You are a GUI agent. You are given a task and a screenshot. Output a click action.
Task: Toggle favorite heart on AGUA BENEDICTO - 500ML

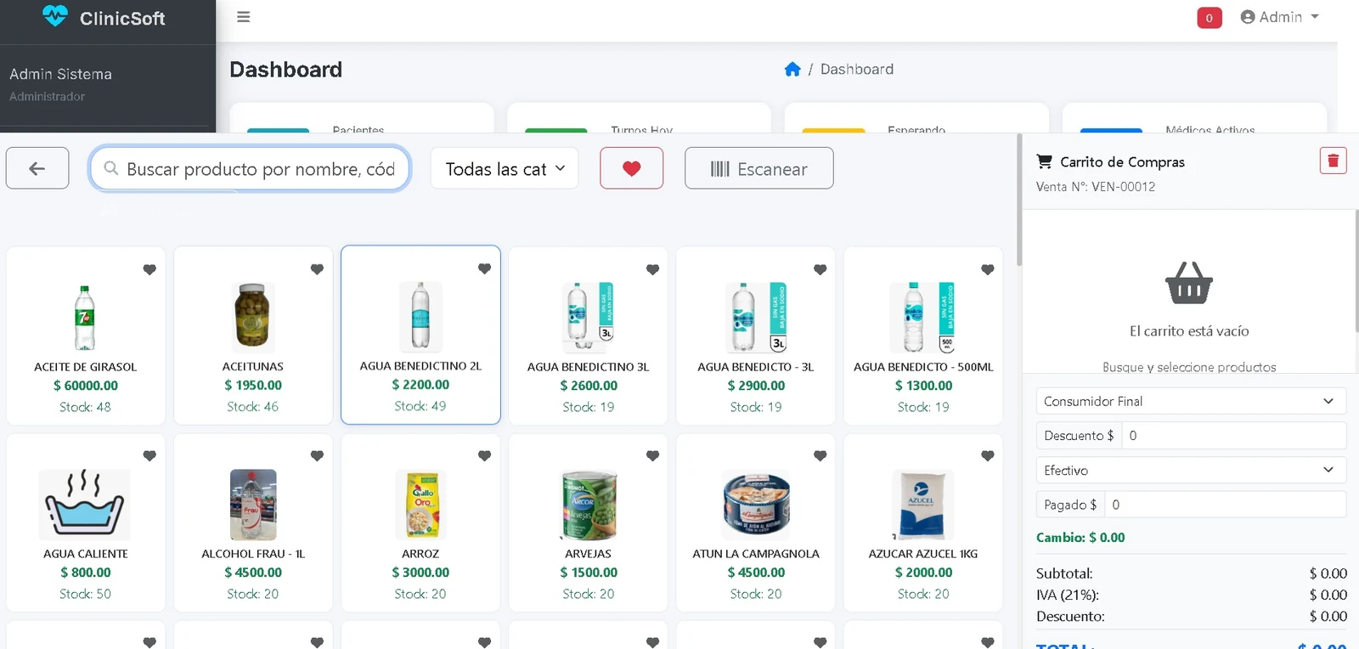[987, 269]
